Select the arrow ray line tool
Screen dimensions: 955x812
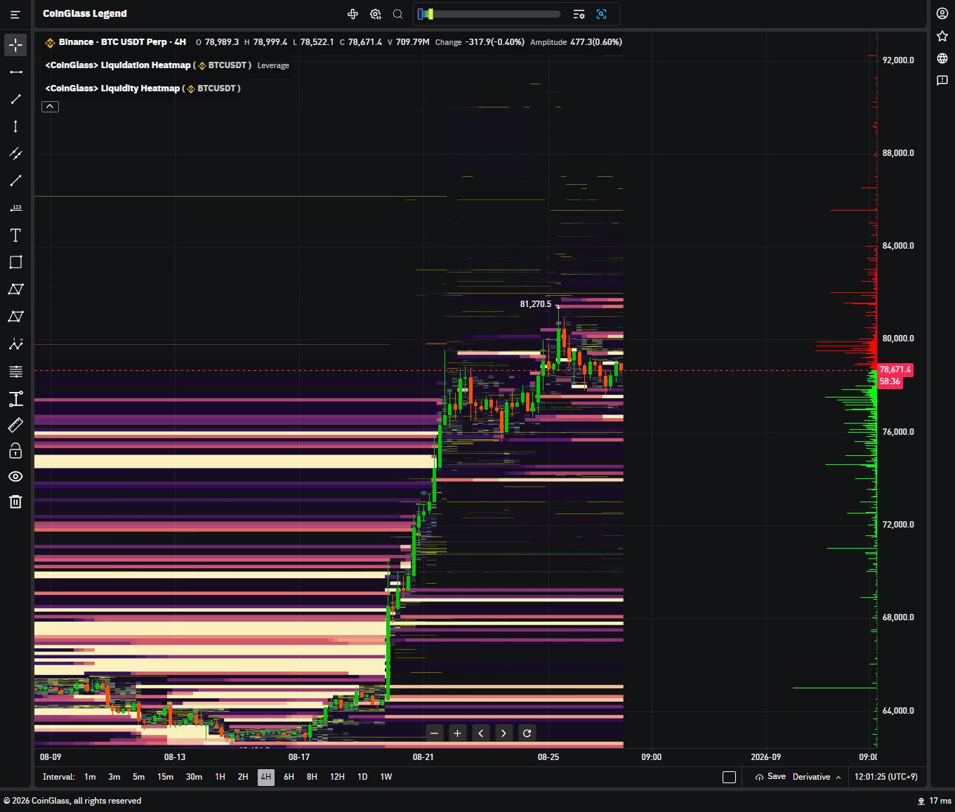15,181
